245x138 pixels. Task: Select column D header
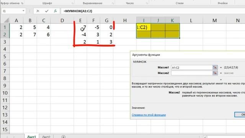point(62,20)
